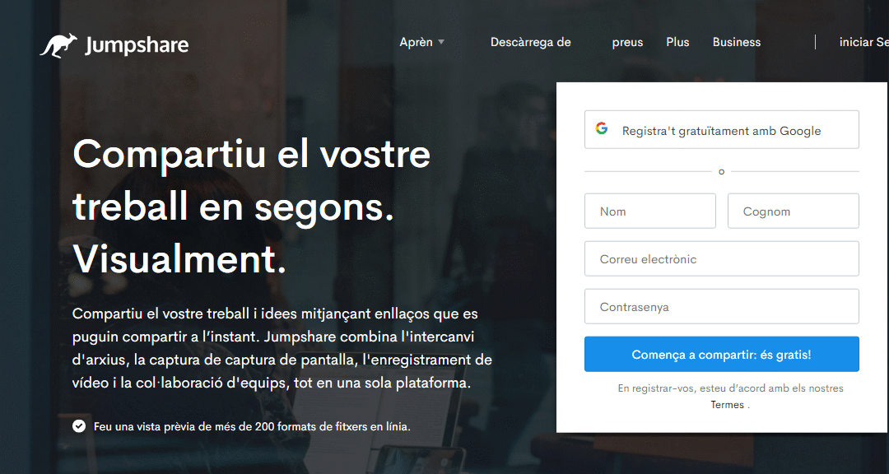889x474 pixels.
Task: Open the Termes link
Action: click(x=728, y=404)
